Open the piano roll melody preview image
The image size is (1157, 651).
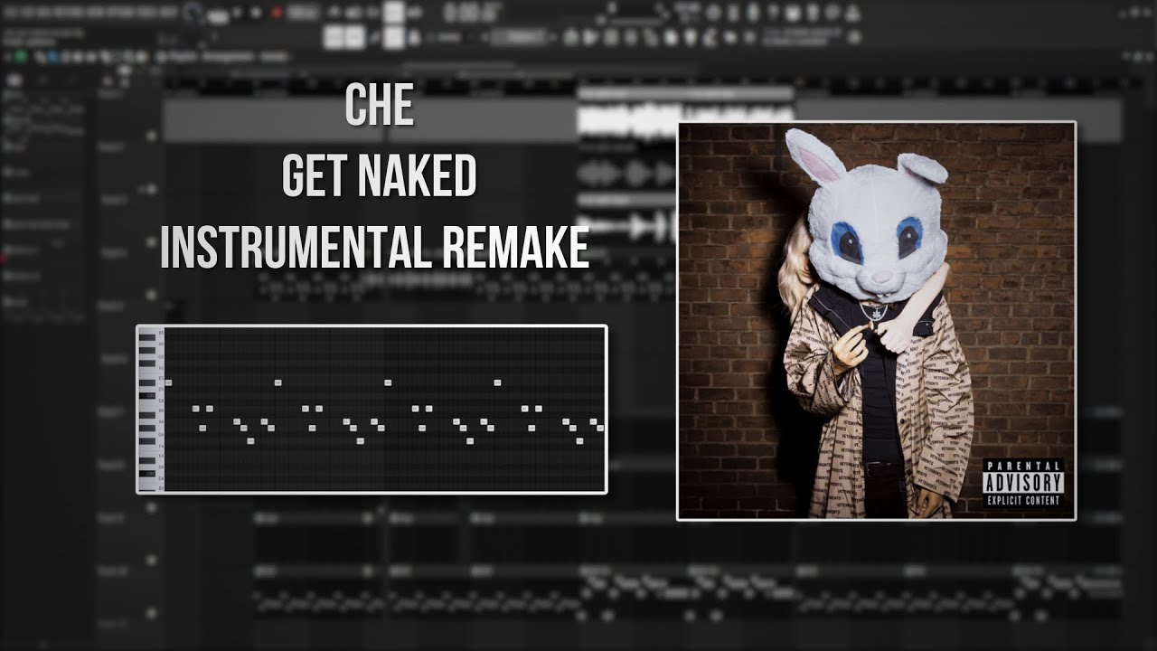[372, 410]
